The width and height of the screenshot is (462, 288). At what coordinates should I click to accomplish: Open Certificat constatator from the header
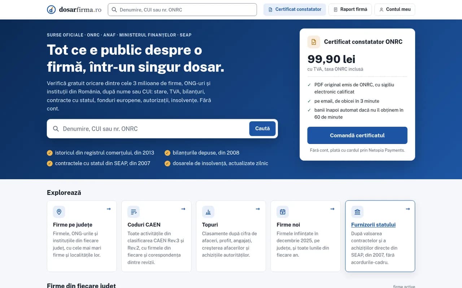295,10
